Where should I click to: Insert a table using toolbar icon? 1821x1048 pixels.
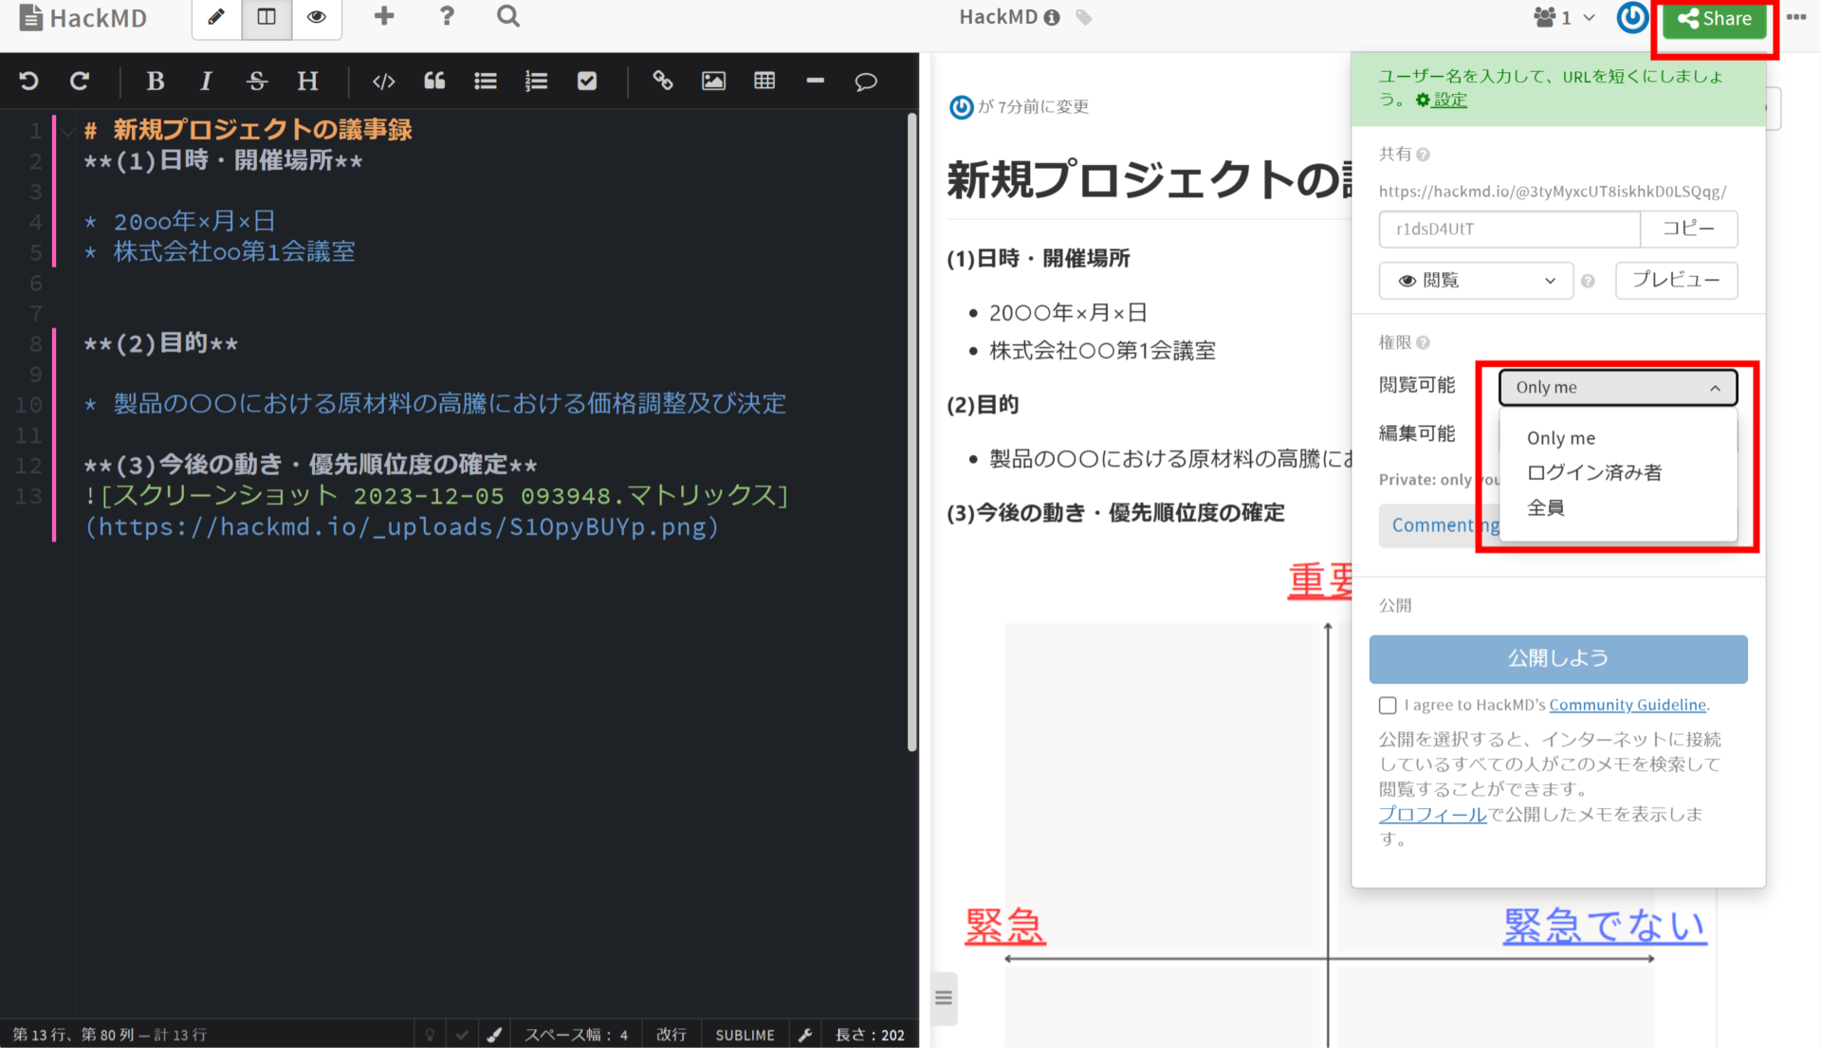(764, 82)
